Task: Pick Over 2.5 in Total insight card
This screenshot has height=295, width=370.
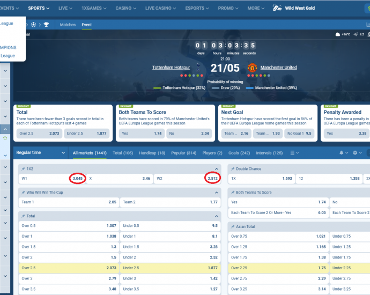Action: coord(39,134)
